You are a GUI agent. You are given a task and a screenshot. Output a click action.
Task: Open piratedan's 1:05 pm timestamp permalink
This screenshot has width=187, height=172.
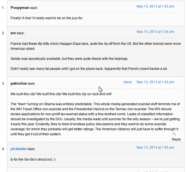pos(155,148)
